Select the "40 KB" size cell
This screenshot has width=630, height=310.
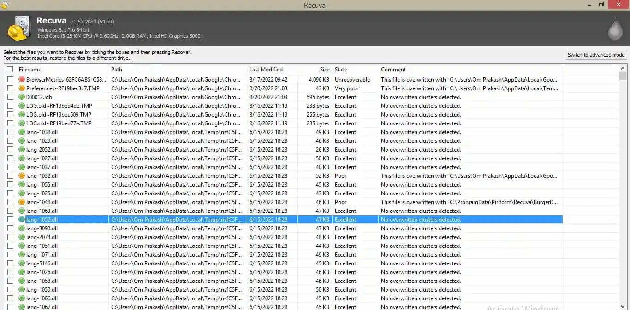(x=322, y=167)
